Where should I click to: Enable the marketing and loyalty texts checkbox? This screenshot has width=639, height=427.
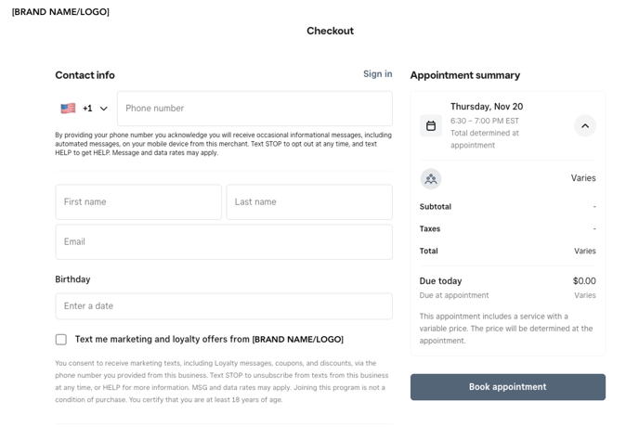click(61, 340)
